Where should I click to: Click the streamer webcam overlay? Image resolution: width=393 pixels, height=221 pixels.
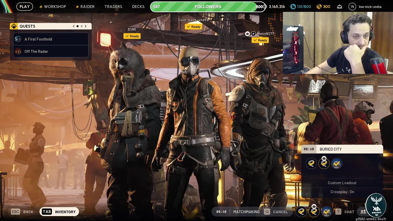tap(338, 43)
